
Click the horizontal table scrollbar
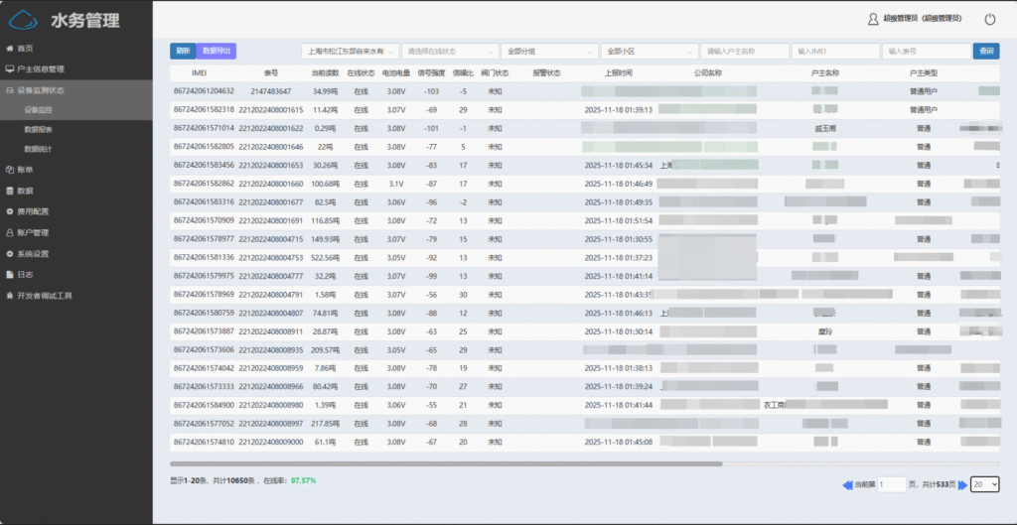[446, 463]
